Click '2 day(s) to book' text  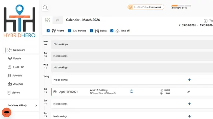click(x=179, y=8)
